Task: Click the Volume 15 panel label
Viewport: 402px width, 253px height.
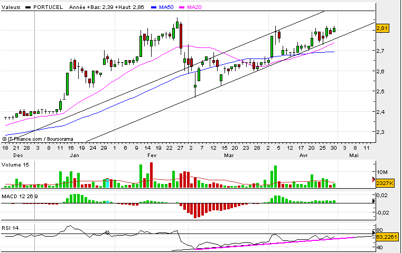Action: click(x=15, y=165)
